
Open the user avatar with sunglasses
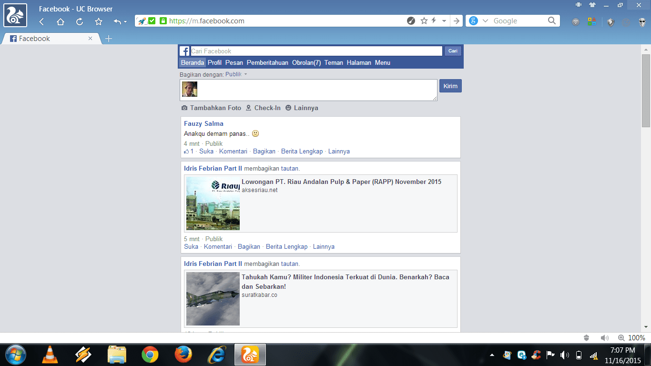coord(642,22)
